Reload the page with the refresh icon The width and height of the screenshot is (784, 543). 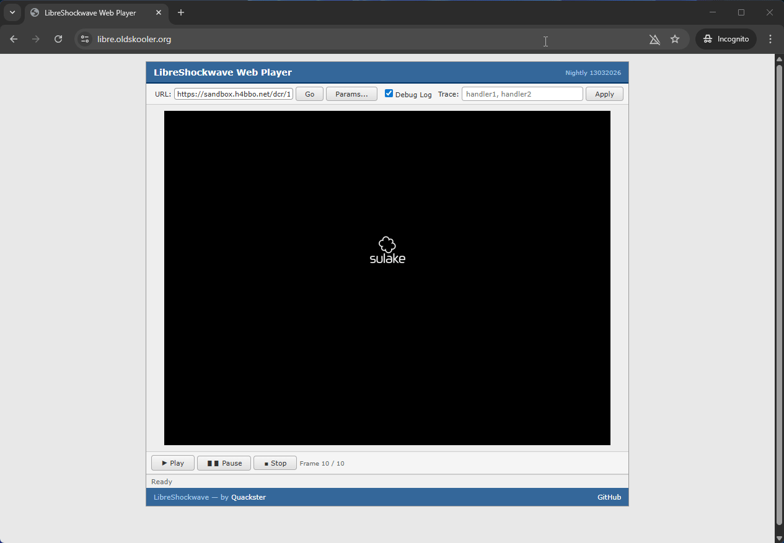[58, 39]
